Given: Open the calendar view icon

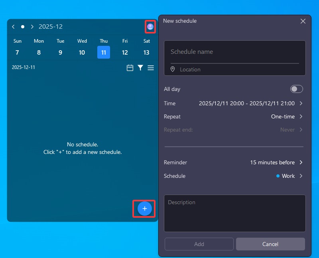Looking at the screenshot, I should (130, 68).
